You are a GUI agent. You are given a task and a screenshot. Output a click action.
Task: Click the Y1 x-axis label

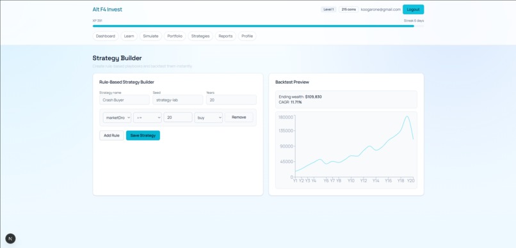coord(295,181)
